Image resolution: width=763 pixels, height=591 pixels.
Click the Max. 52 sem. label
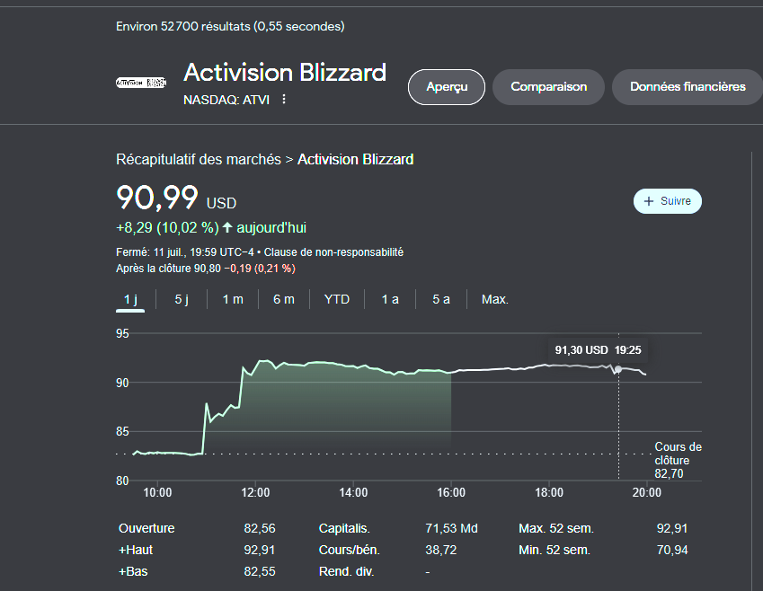[x=556, y=528]
